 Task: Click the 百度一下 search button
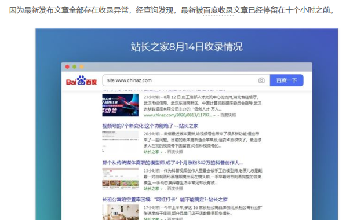287,80
